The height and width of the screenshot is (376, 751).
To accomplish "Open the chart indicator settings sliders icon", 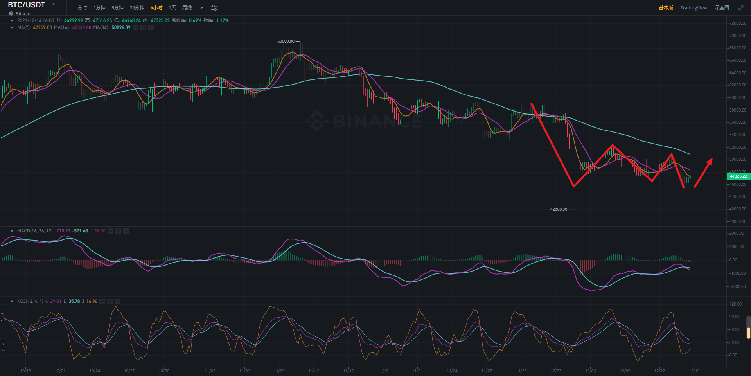I will pyautogui.click(x=214, y=8).
